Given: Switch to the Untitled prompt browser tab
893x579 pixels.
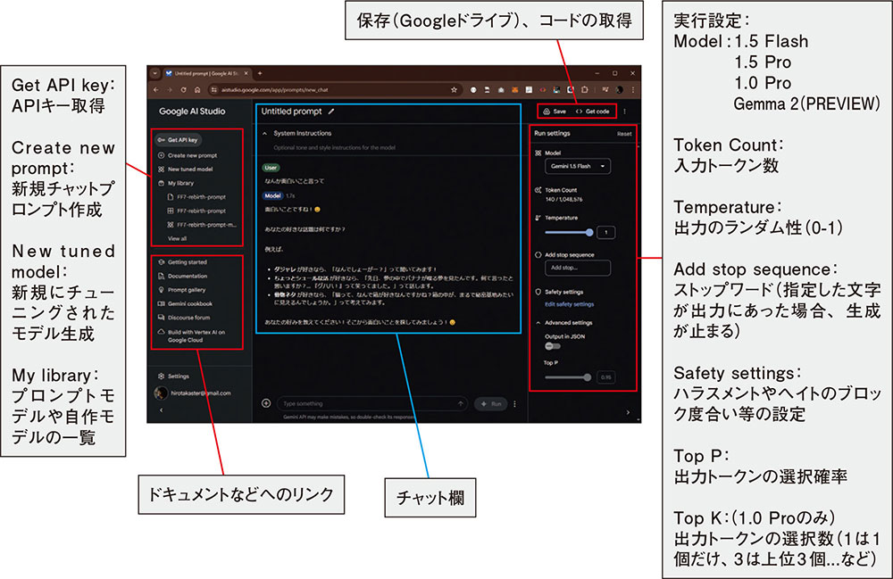Looking at the screenshot, I should pyautogui.click(x=205, y=71).
